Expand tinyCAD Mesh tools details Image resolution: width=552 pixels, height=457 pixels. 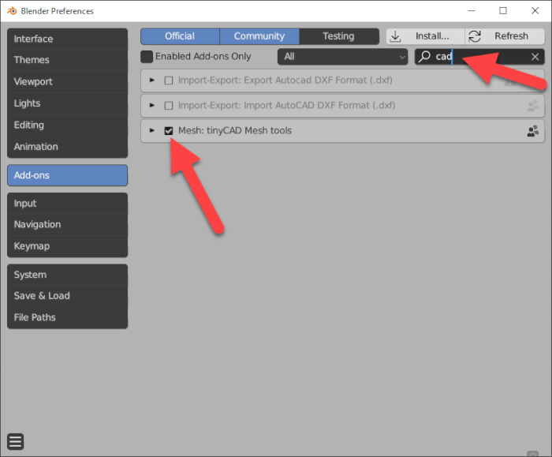pos(152,131)
